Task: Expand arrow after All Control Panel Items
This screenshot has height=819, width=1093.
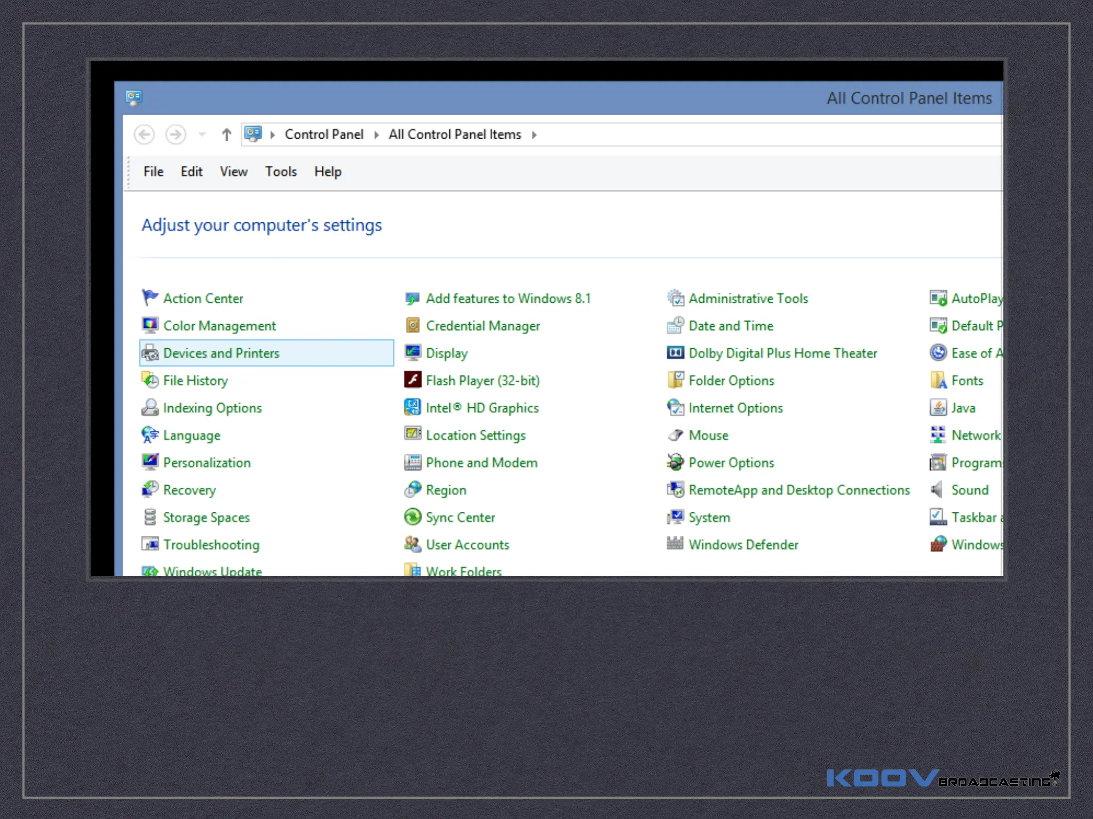Action: 534,135
